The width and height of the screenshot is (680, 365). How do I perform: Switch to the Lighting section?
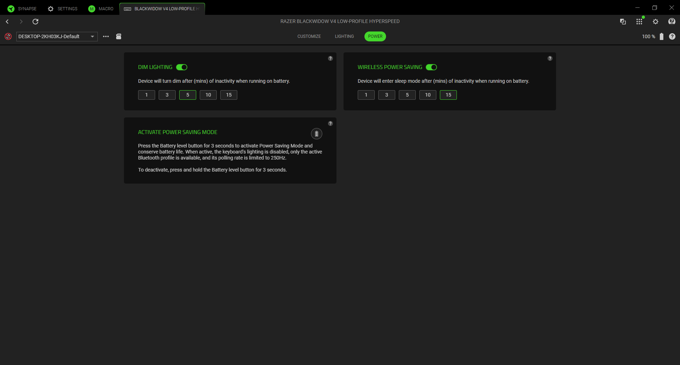344,36
